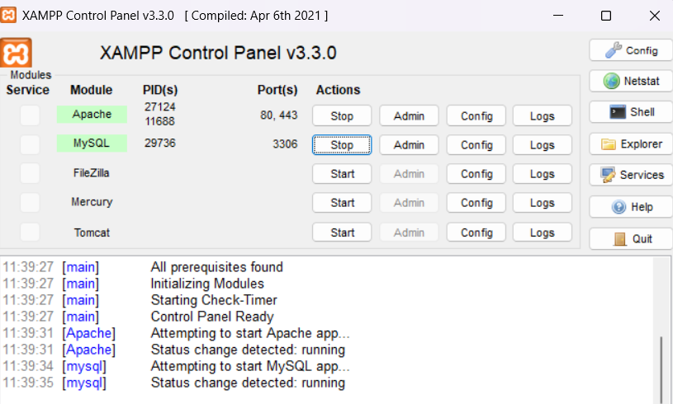Screen dimensions: 673x404
Task: Toggle the FileZilla service checkbox
Action: [x=30, y=173]
